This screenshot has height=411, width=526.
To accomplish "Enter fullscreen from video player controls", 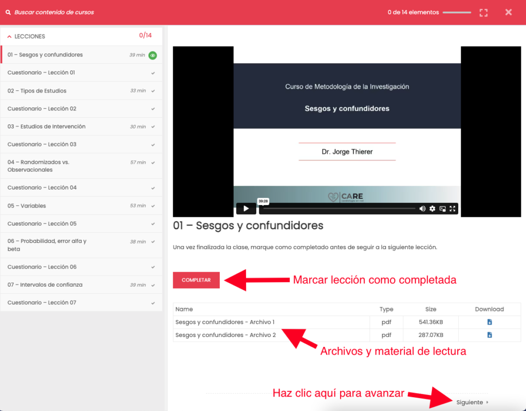I will (x=453, y=209).
